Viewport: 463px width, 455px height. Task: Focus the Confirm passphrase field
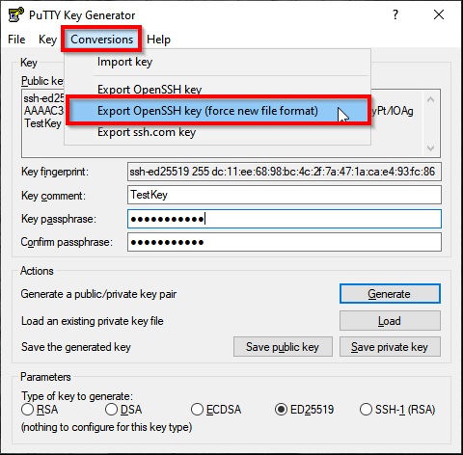[285, 242]
